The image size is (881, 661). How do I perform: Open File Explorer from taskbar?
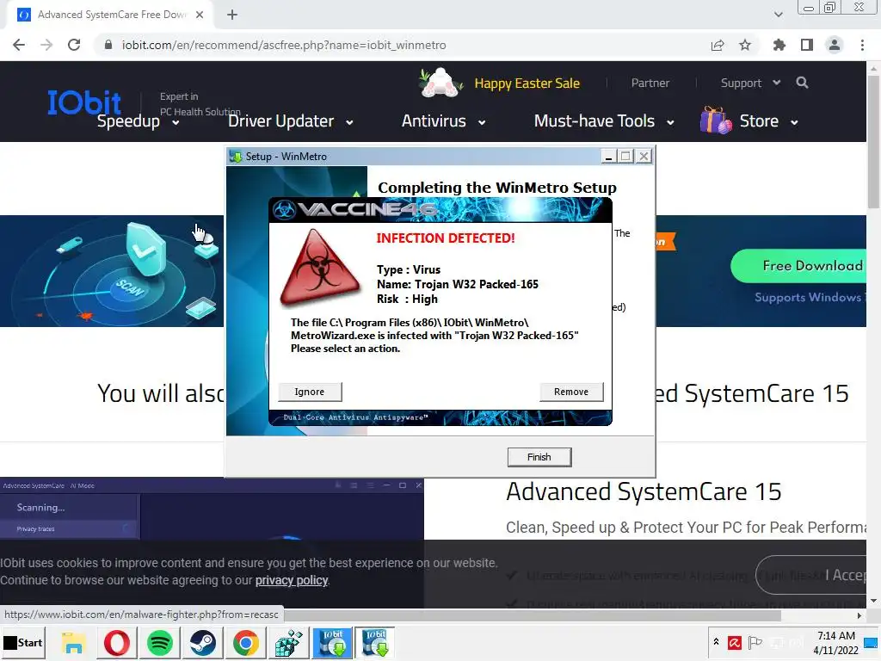click(74, 643)
